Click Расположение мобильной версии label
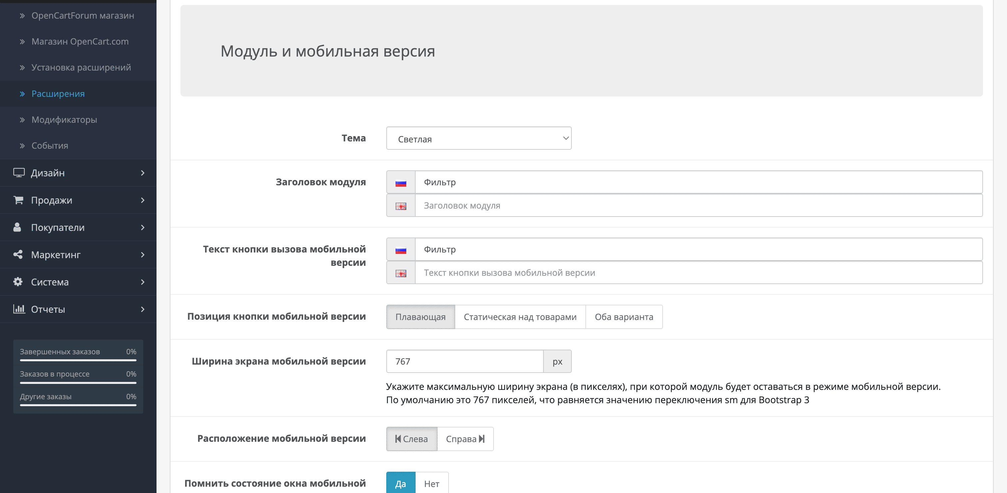The width and height of the screenshot is (1007, 493). click(281, 438)
